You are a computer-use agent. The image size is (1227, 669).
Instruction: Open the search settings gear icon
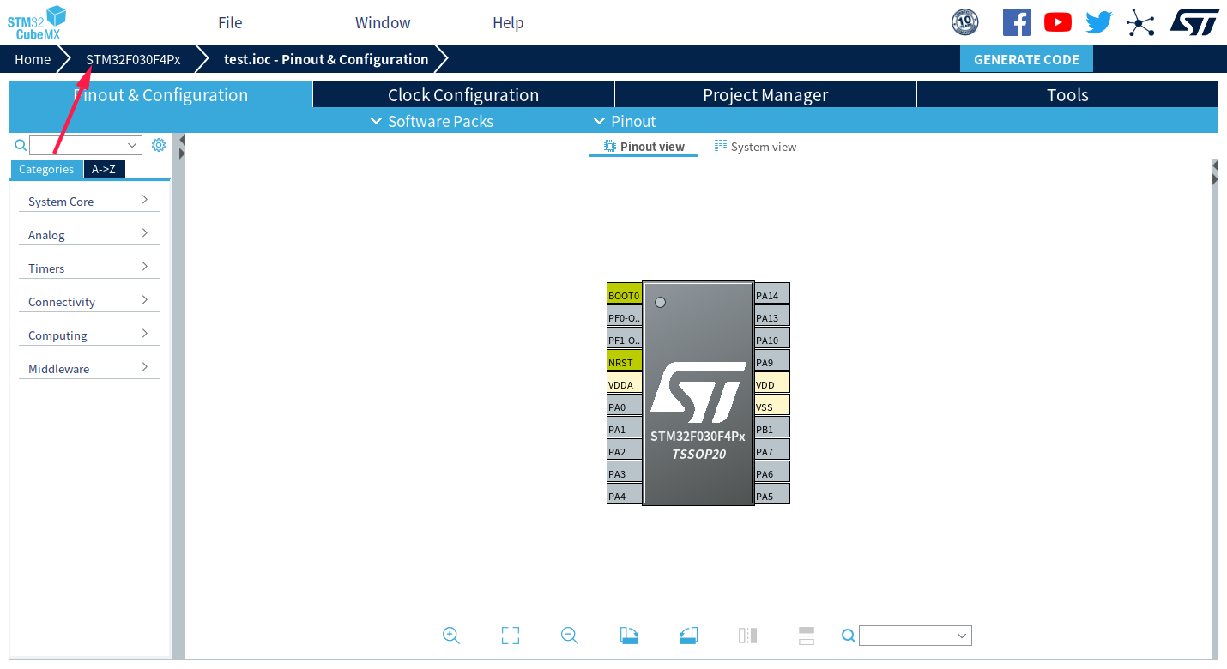click(x=158, y=144)
